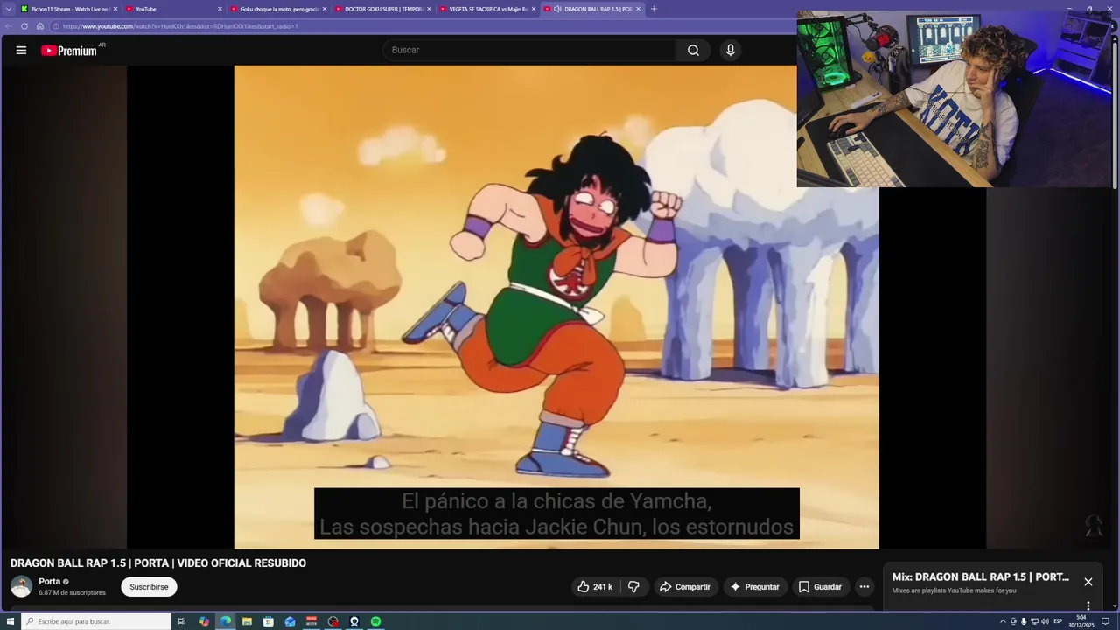Open the volume tray icon
Screen dimensions: 1120x630
pyautogui.click(x=1045, y=621)
